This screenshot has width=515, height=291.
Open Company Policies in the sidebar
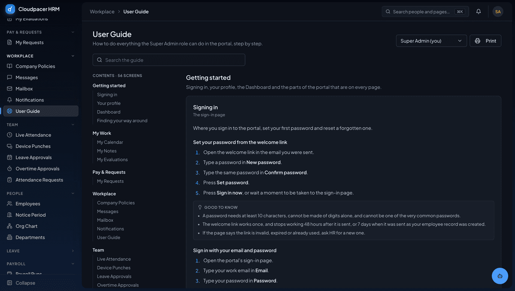pos(41,66)
